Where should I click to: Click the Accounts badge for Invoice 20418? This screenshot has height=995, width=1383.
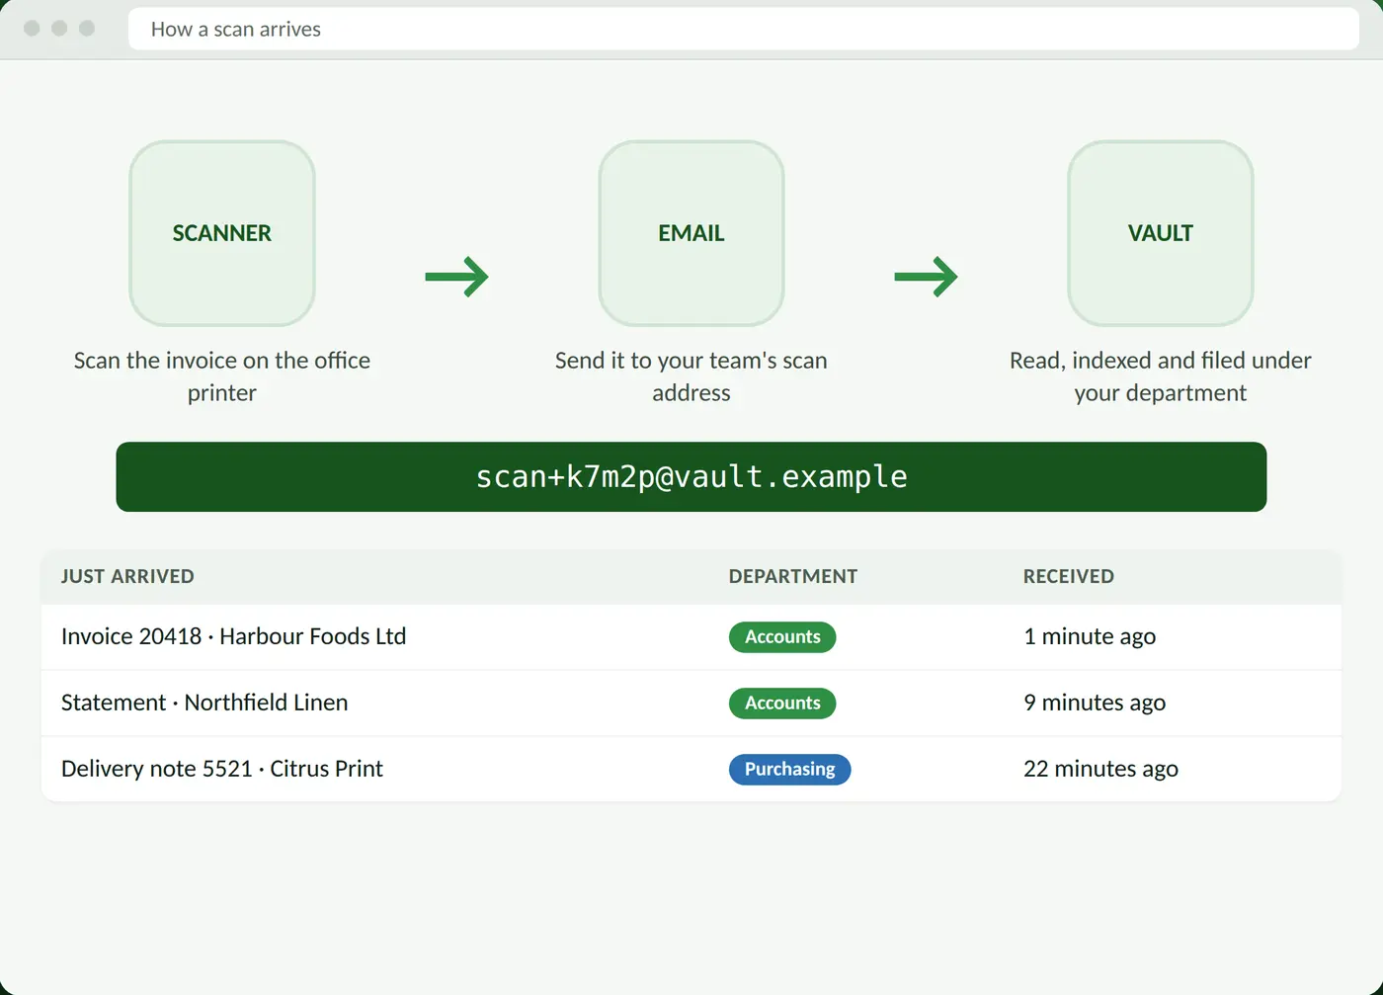(x=782, y=637)
